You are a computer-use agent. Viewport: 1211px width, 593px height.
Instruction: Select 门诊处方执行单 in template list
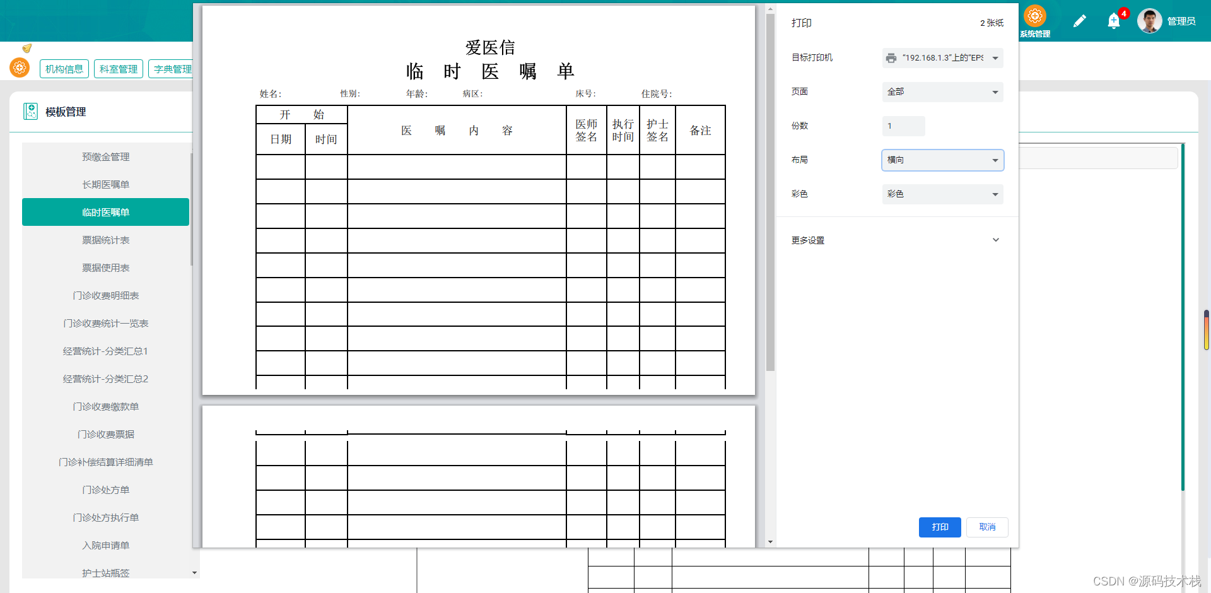[x=105, y=518]
